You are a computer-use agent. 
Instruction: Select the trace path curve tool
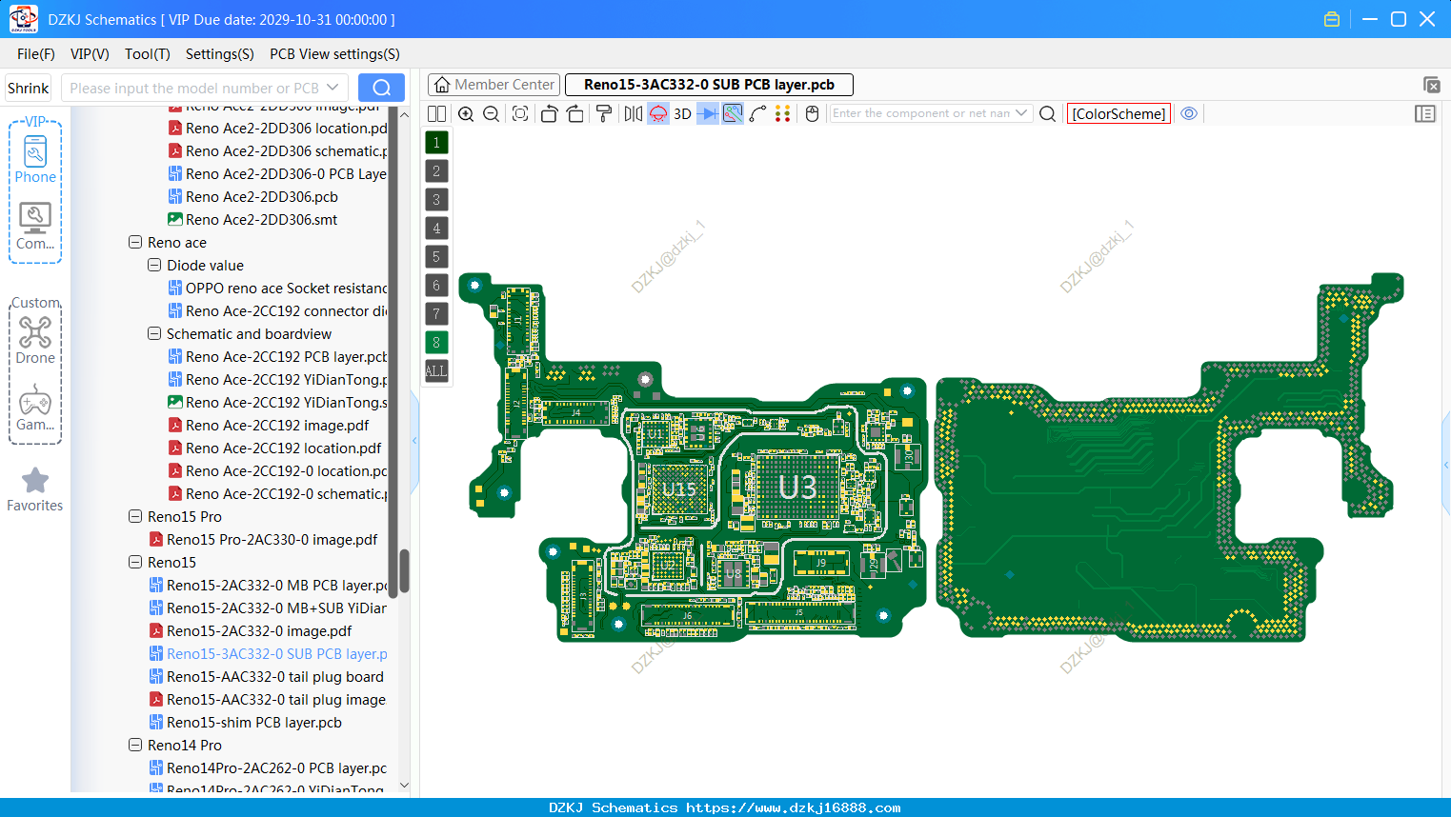[x=757, y=113]
